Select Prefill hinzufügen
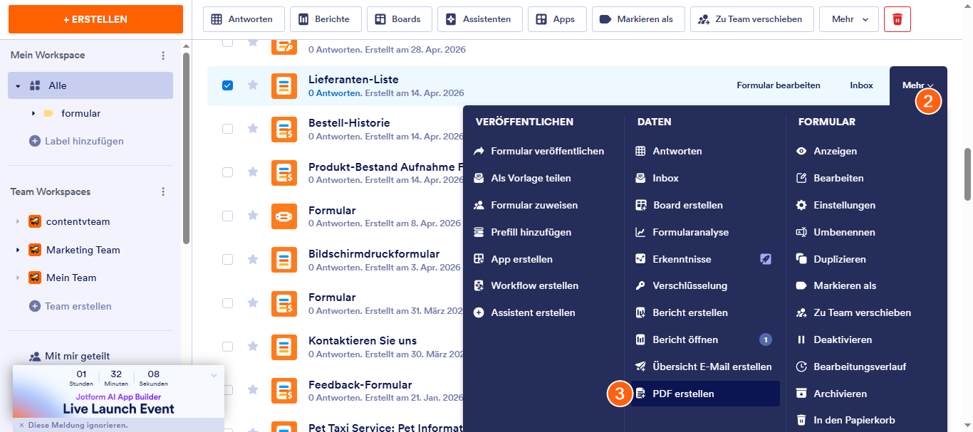The image size is (973, 432). point(523,232)
